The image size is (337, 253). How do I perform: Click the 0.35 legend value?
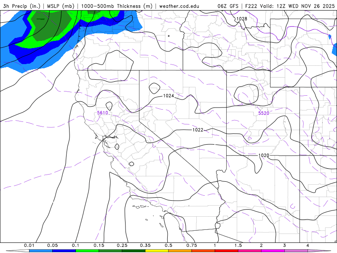point(145,245)
